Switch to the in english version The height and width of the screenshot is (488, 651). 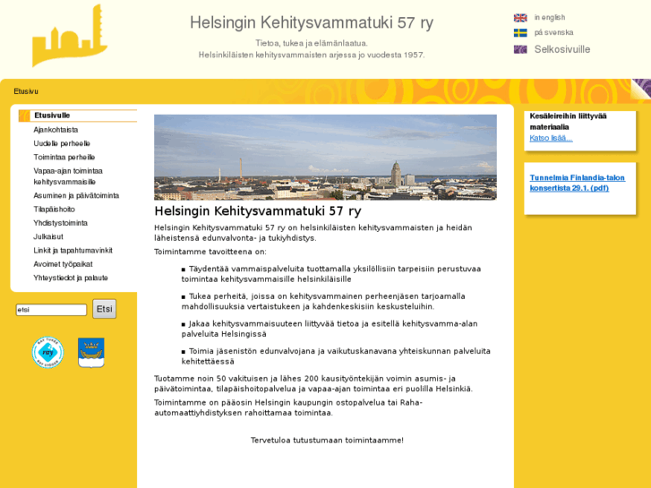coord(549,18)
